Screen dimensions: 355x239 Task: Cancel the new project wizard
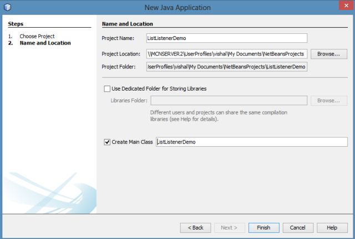pos(298,228)
